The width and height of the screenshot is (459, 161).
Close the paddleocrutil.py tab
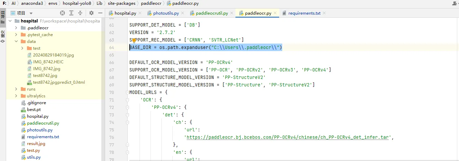(232, 13)
